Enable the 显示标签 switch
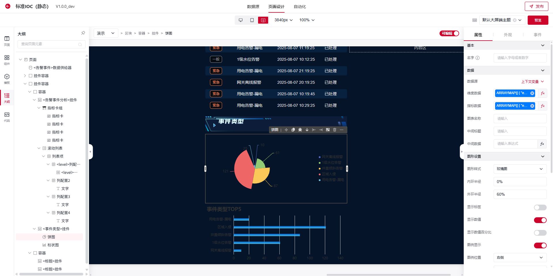553x276 pixels. pos(540,208)
